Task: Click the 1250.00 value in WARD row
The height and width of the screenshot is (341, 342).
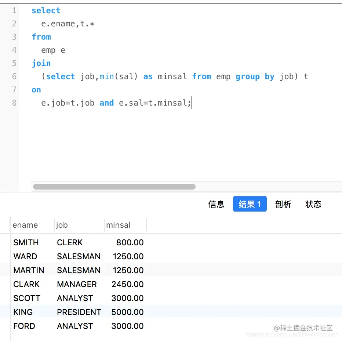Action: (x=128, y=256)
